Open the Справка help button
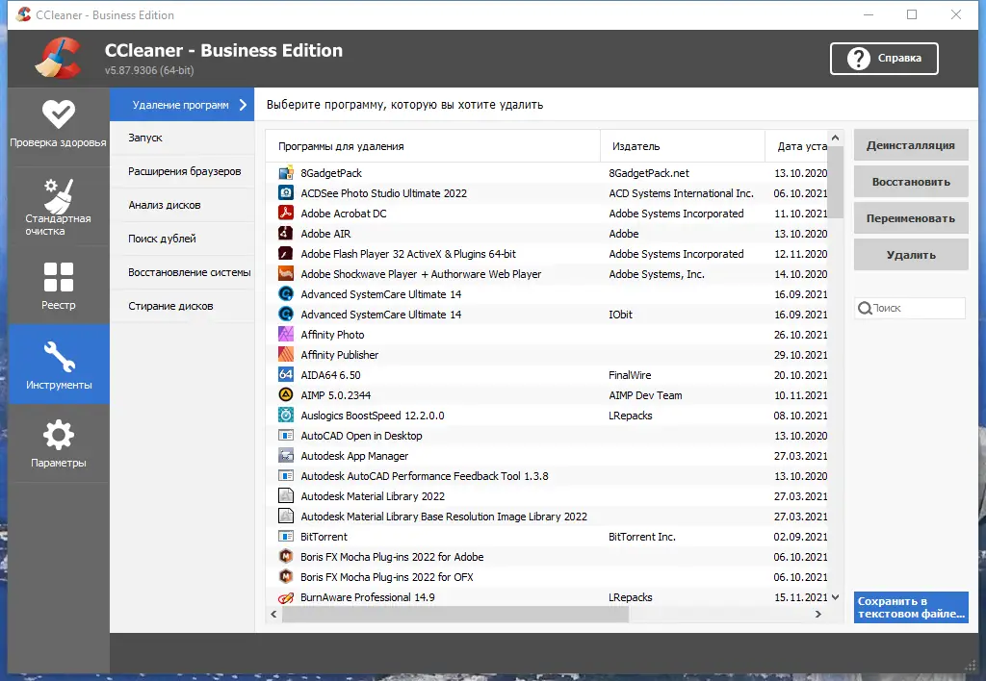Screen dimensions: 986x681 point(884,59)
